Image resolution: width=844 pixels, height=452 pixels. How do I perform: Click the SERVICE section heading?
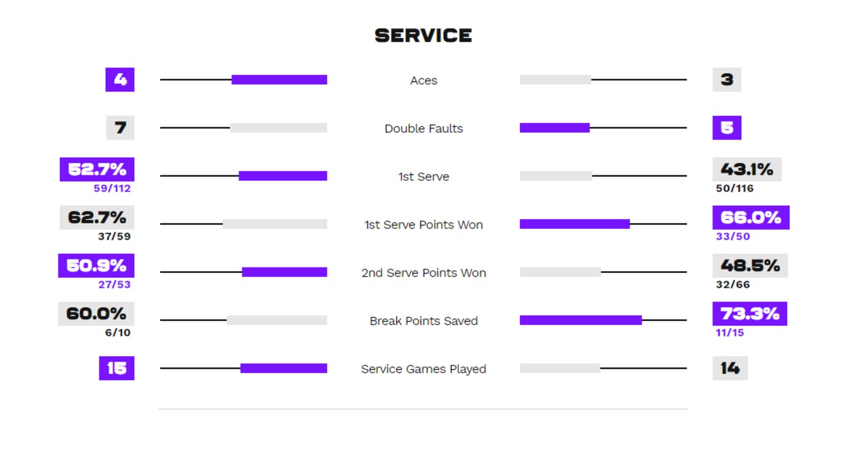[423, 36]
